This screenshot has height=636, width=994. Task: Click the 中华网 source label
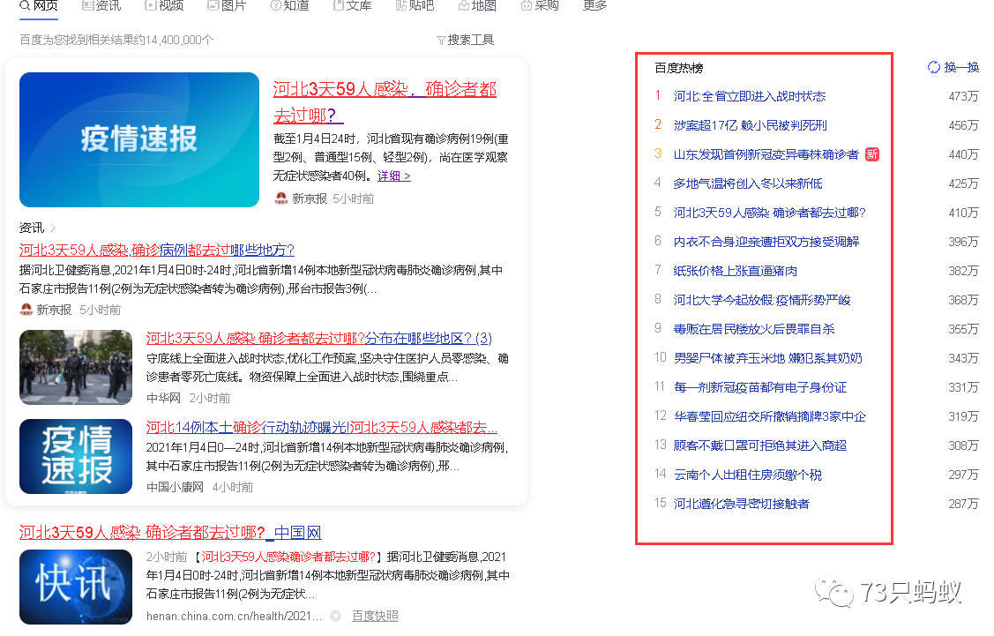pyautogui.click(x=163, y=398)
